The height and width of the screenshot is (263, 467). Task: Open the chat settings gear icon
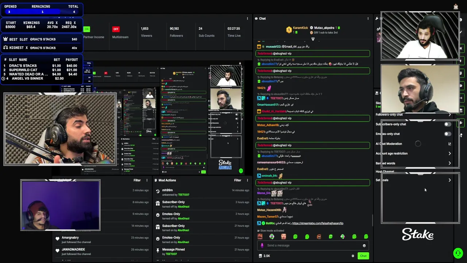(x=353, y=256)
